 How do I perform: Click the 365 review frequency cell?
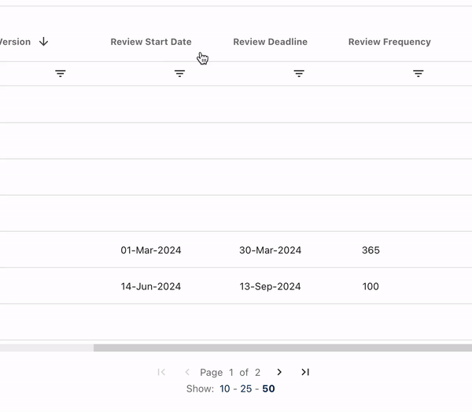point(371,250)
